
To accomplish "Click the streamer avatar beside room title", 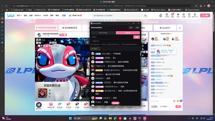I will pyautogui.click(x=39, y=35).
